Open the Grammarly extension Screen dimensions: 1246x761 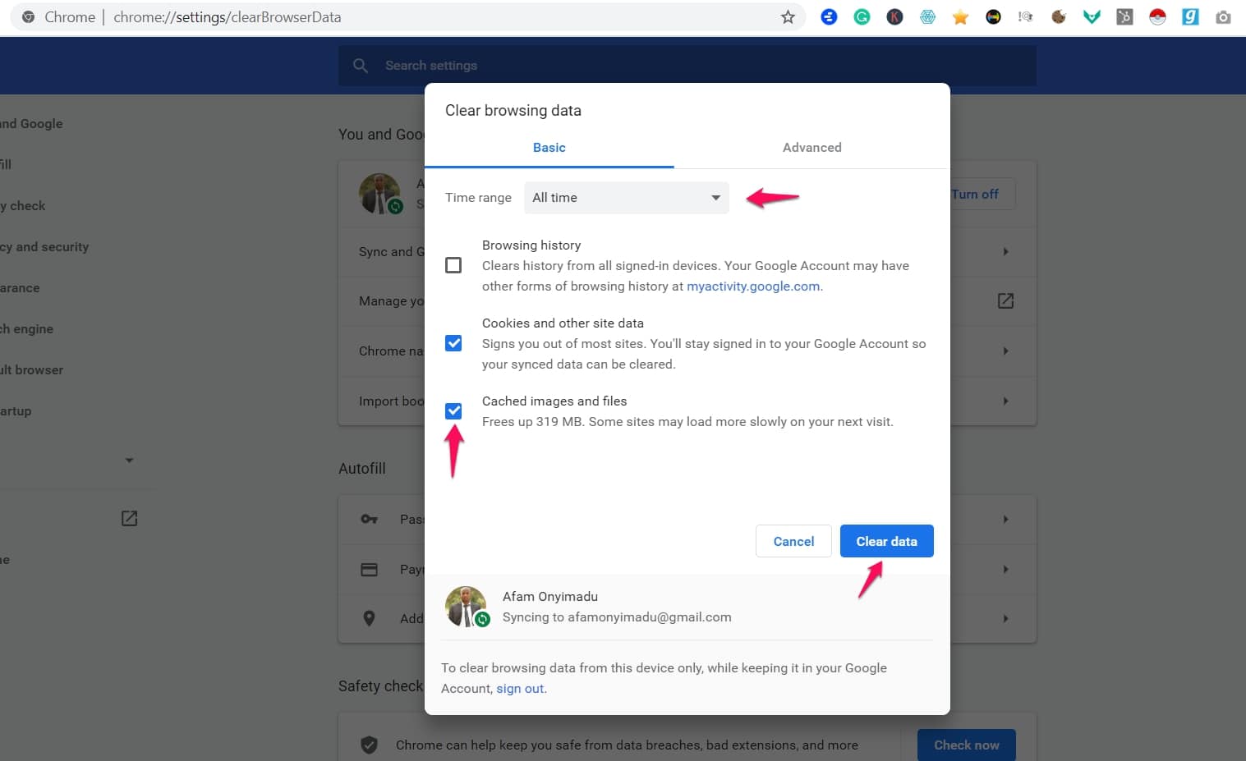[x=862, y=17]
